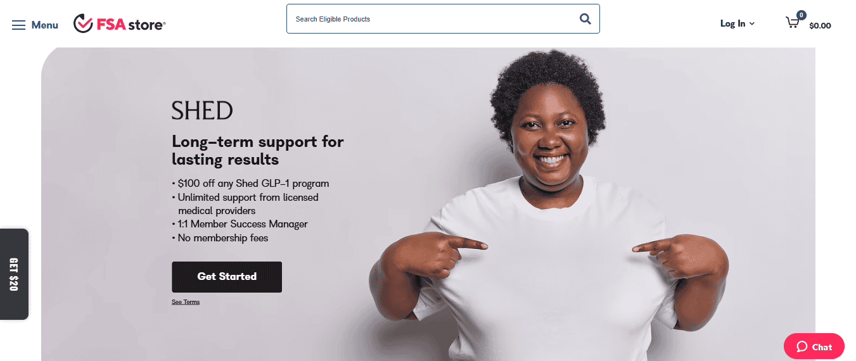Viewport: 856px width, 361px height.
Task: Click the Menu label in header
Action: pyautogui.click(x=45, y=25)
